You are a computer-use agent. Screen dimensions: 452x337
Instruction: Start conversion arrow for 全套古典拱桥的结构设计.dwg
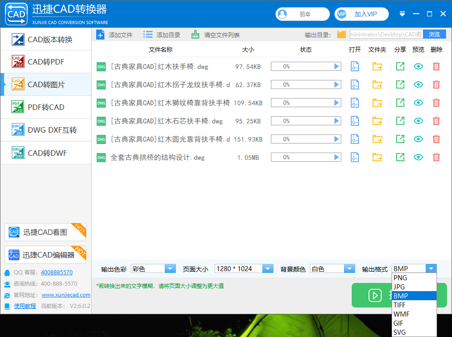(336, 157)
